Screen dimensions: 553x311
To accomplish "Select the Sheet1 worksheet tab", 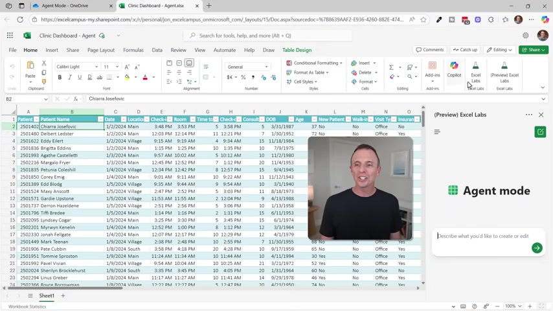I will 47,296.
